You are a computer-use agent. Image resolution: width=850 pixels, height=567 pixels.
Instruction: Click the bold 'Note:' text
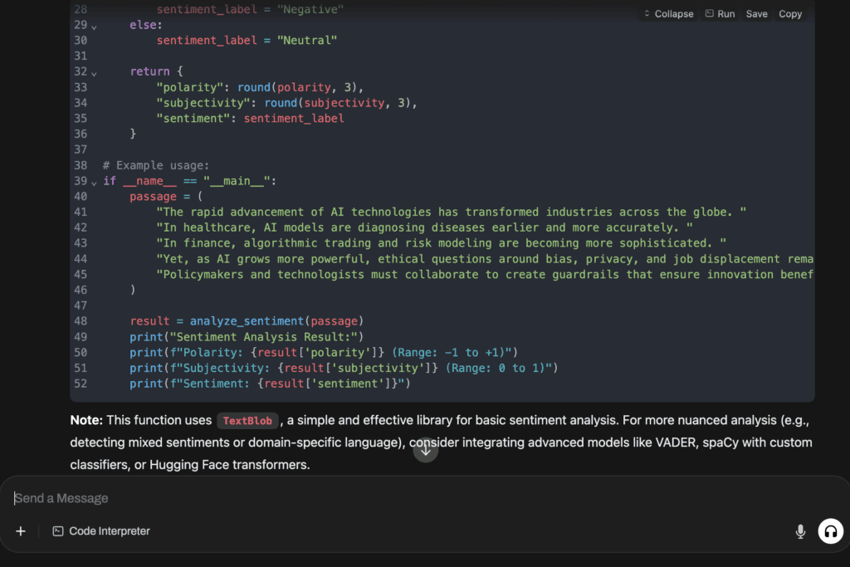(x=86, y=420)
